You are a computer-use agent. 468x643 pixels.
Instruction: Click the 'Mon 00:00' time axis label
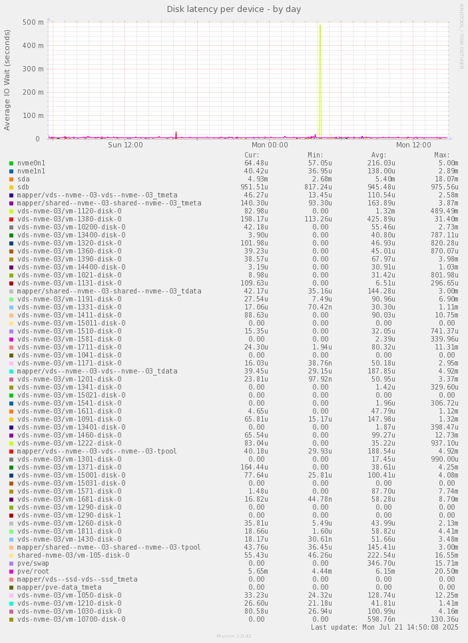pos(270,145)
